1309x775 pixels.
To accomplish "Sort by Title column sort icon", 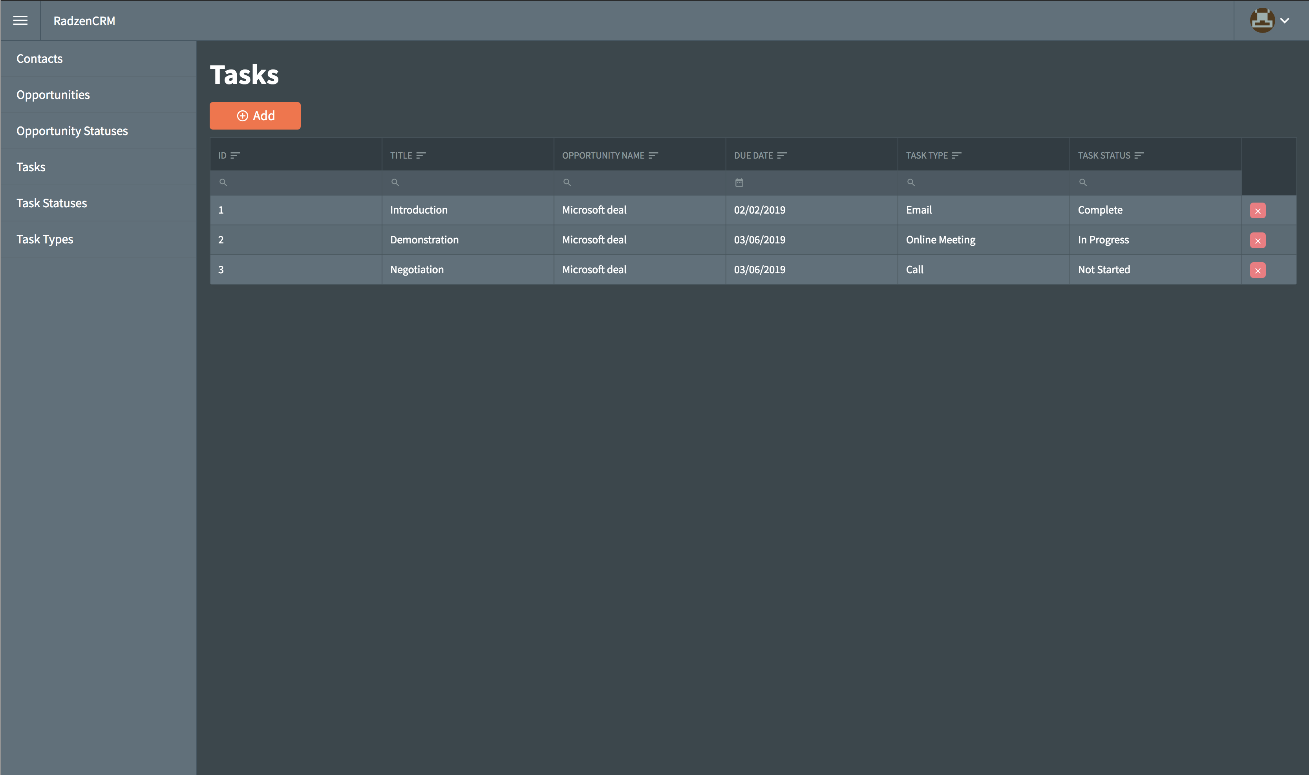I will click(421, 155).
